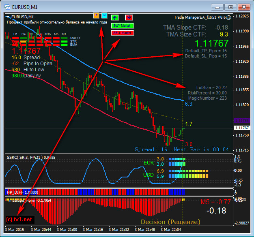Click the Trade ManagerEA_fxtr51 V8.6 label
The image size is (254, 237).
(x=200, y=17)
